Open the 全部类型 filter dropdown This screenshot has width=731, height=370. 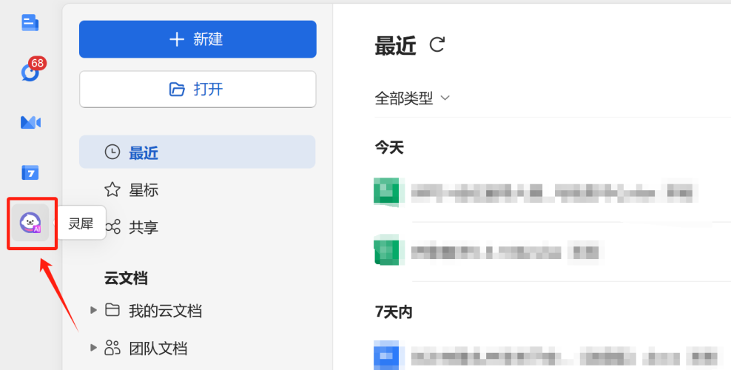[x=412, y=98]
